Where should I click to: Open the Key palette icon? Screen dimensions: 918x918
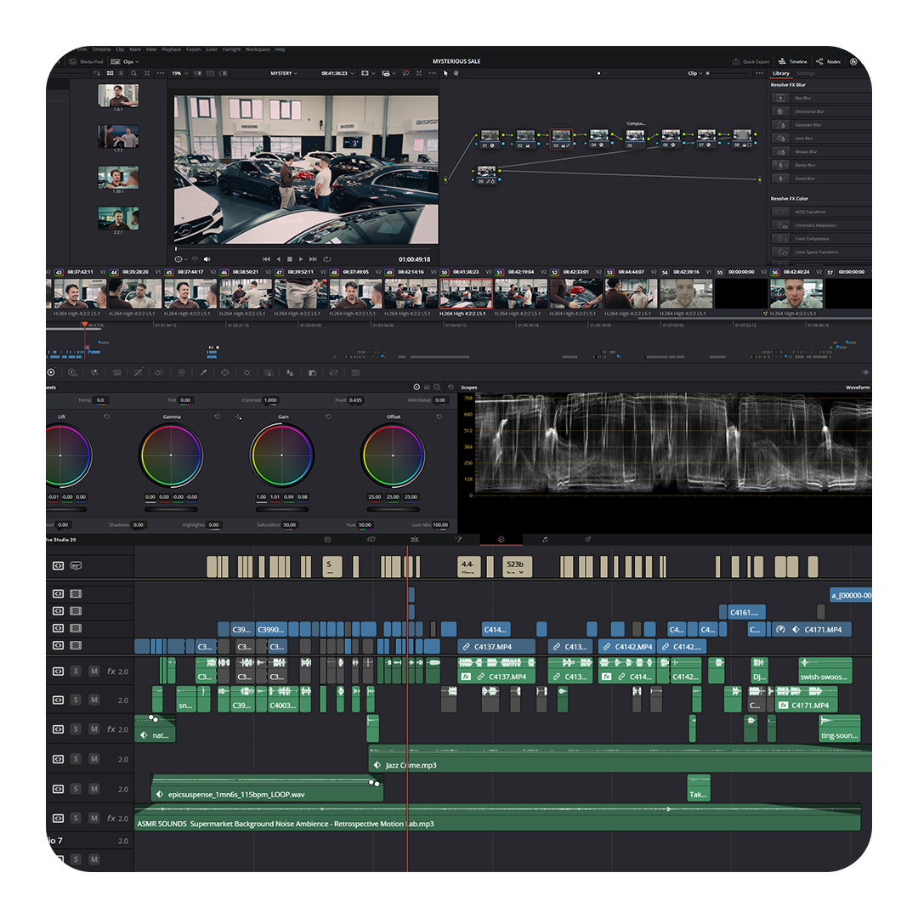pyautogui.click(x=312, y=372)
